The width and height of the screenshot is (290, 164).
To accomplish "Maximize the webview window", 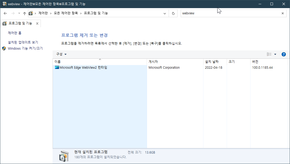I will pos(272,4).
